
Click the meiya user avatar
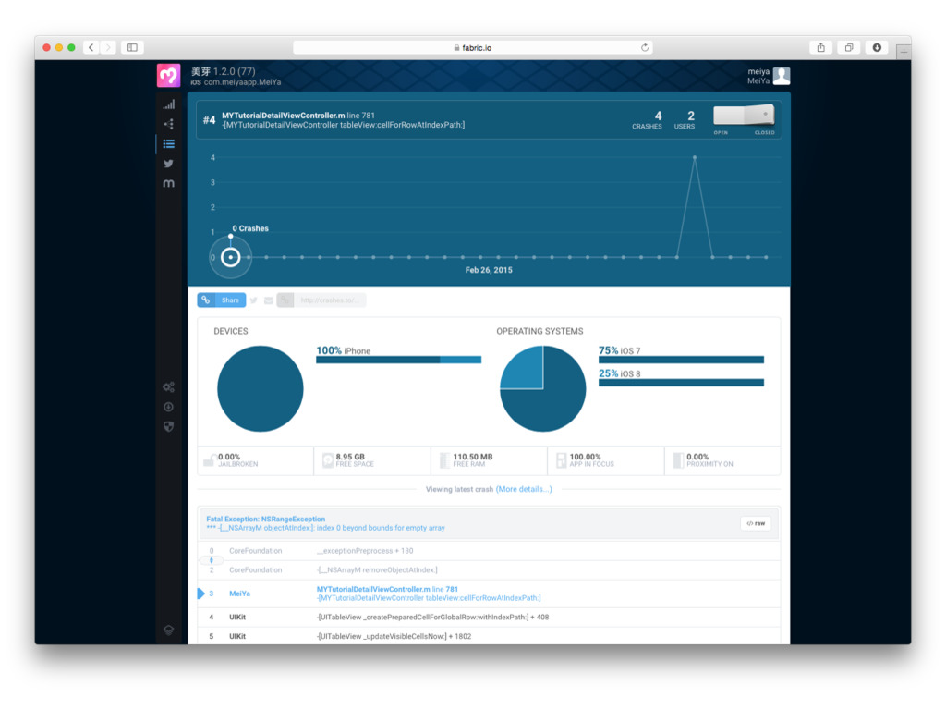(782, 76)
